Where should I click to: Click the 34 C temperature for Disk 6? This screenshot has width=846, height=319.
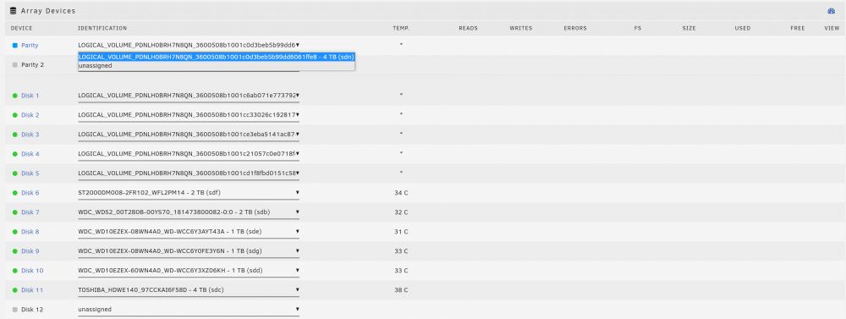click(x=401, y=193)
